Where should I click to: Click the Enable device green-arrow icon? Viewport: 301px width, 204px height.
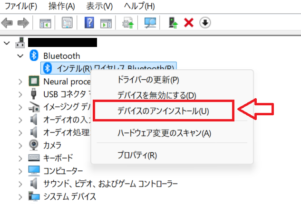[x=173, y=23]
